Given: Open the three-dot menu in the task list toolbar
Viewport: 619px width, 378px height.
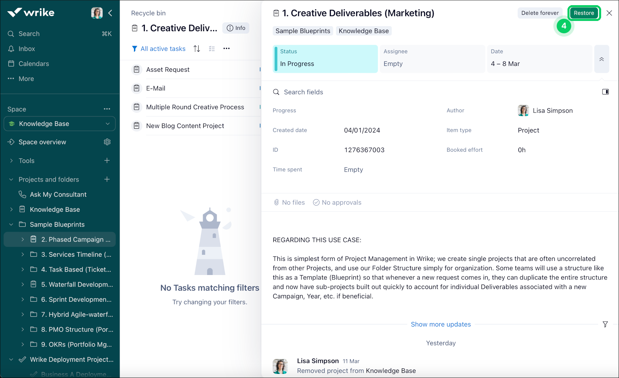Looking at the screenshot, I should 226,48.
